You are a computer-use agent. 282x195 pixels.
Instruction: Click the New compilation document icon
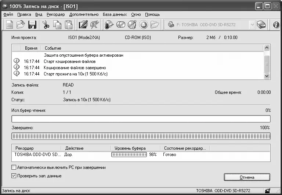click(10, 25)
